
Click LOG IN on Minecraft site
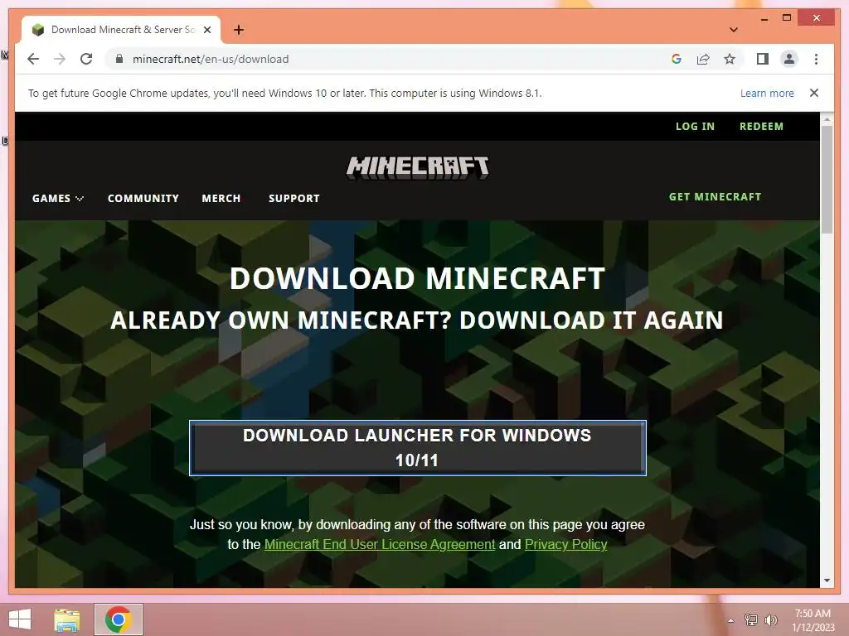[695, 126]
